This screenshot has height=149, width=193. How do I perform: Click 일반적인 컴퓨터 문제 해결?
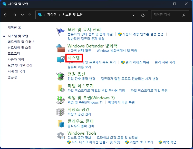pyautogui.click(x=86, y=39)
